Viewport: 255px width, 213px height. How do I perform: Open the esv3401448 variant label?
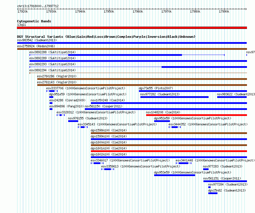[215, 160]
